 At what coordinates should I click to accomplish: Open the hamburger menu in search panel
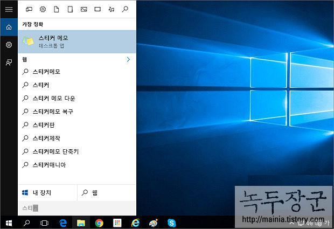[x=9, y=9]
